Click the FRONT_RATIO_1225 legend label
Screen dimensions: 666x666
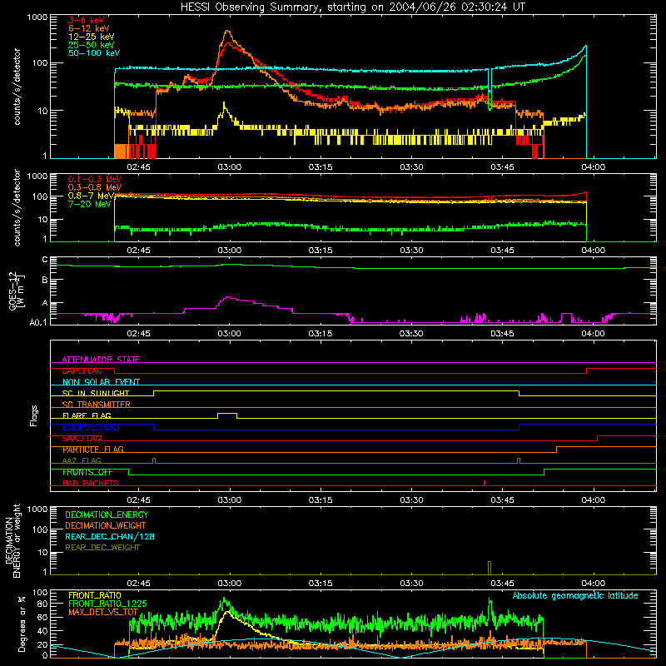tap(107, 604)
